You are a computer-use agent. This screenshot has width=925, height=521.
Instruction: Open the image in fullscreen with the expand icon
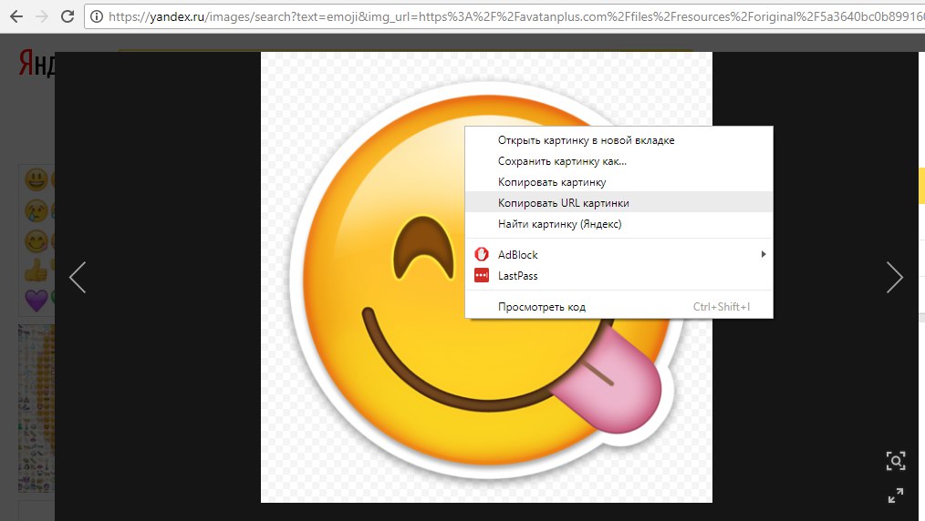coord(896,495)
